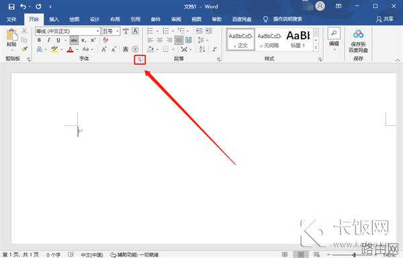The width and height of the screenshot is (403, 258).
Task: Click the enclosed character icon
Action: (135, 49)
